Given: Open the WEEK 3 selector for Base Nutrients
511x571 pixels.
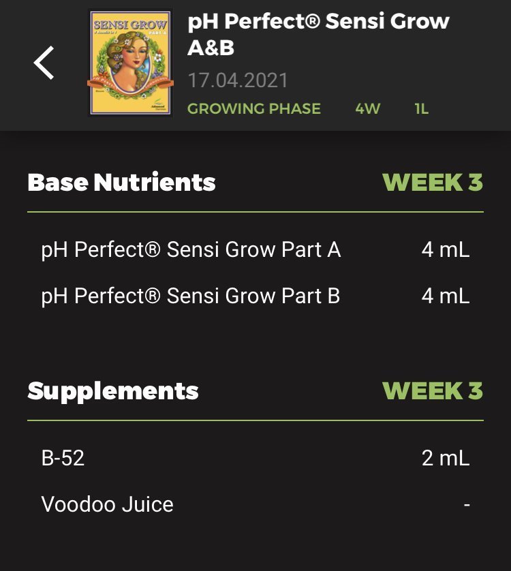Looking at the screenshot, I should click(x=433, y=182).
